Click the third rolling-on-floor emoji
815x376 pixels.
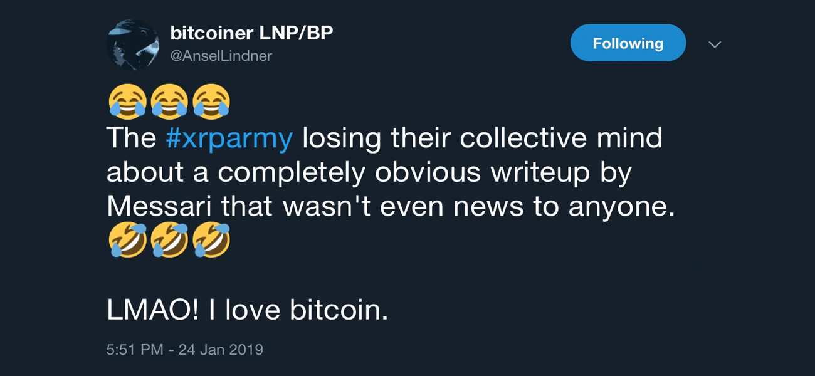tap(211, 239)
